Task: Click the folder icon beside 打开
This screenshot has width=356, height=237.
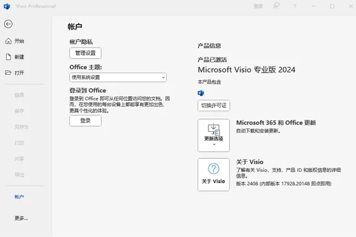Action: coord(8,73)
